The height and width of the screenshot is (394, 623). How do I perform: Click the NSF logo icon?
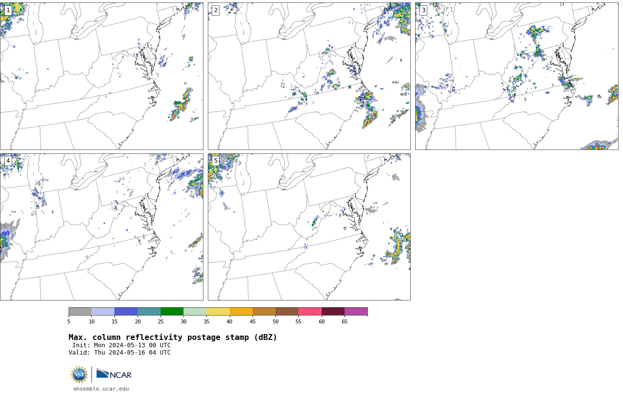(79, 375)
